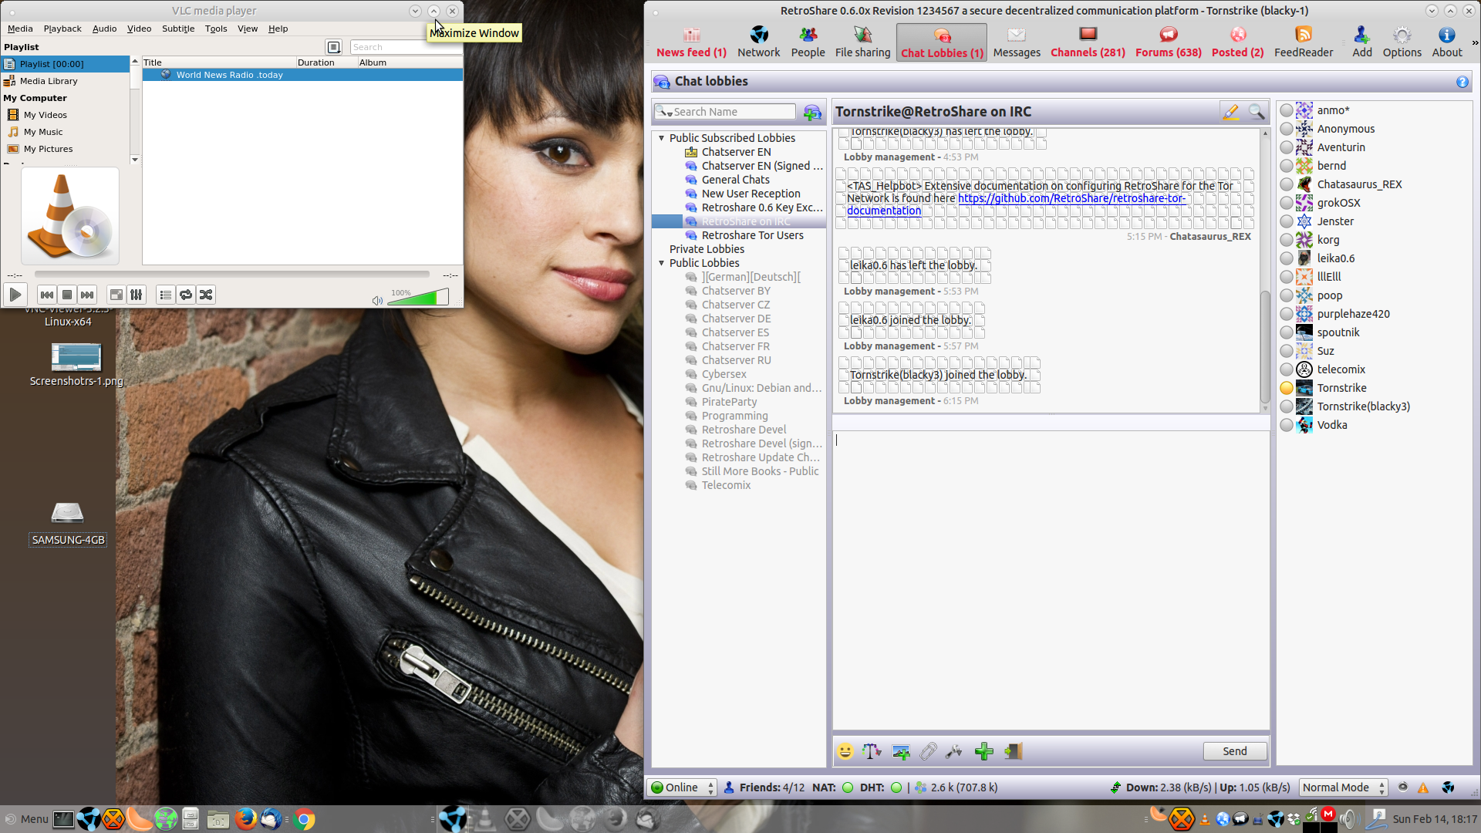Open the Normal Mode dropdown in status bar

pyautogui.click(x=1343, y=787)
